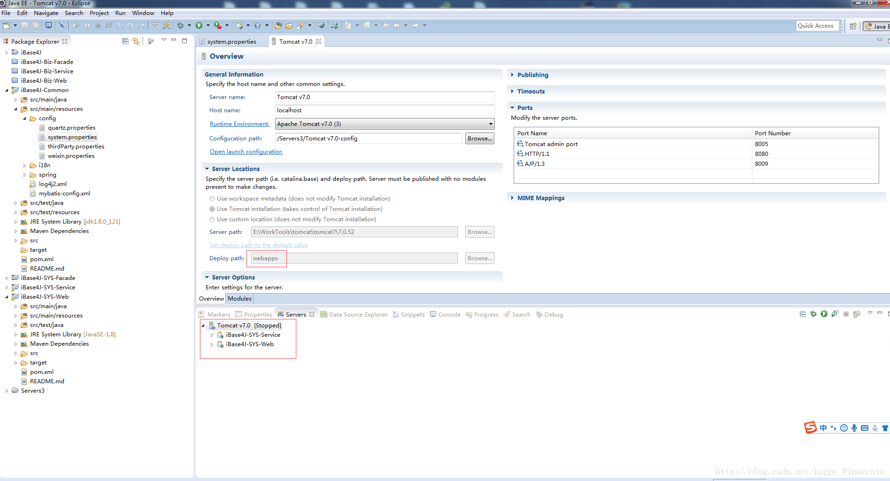
Task: Click Collapse All icon in Package Explorer
Action: coord(125,41)
